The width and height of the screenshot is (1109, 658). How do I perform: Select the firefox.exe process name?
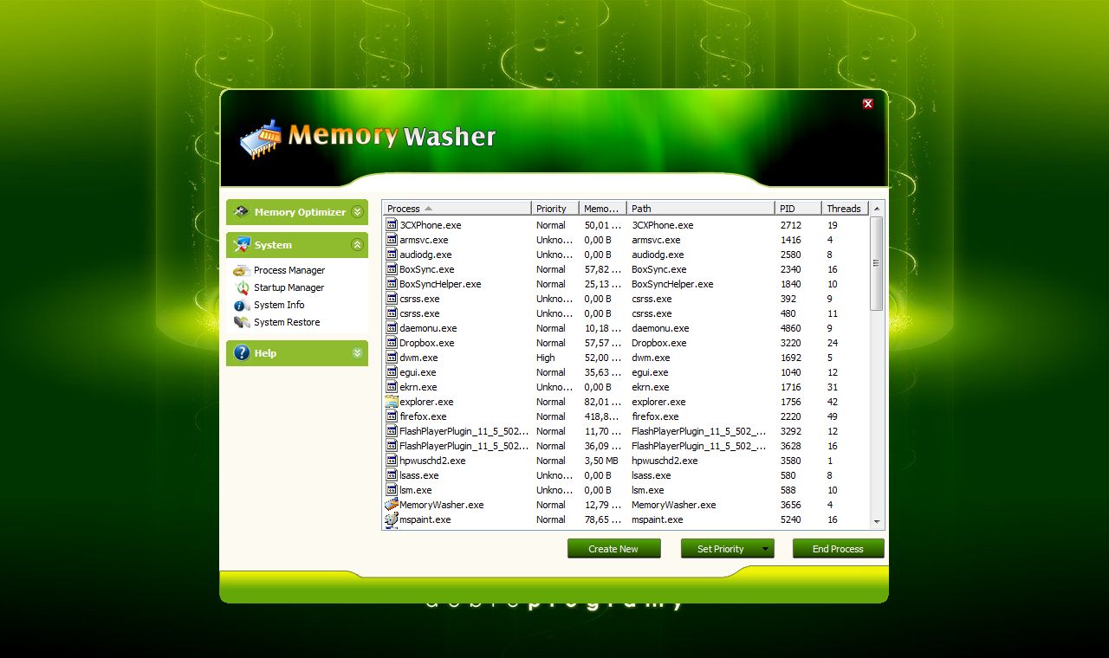[x=423, y=416]
